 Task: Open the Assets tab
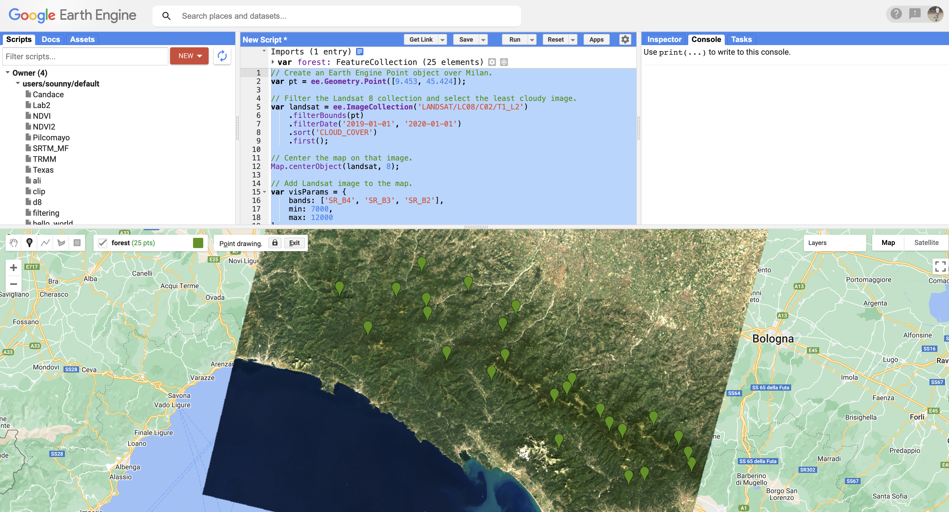(82, 39)
